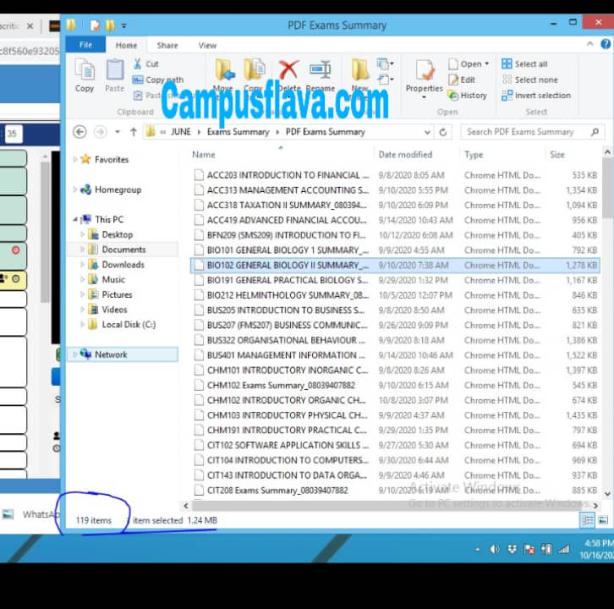
Task: Expand Local Disk (C:) tree node
Action: coord(82,325)
